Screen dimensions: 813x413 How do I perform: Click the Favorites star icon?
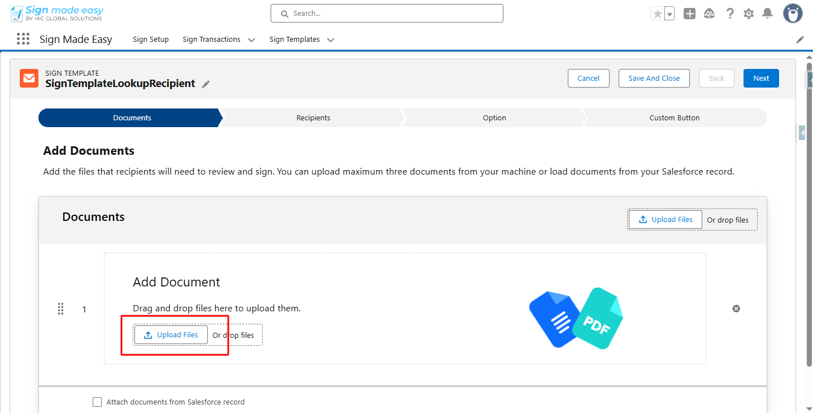[x=657, y=14]
